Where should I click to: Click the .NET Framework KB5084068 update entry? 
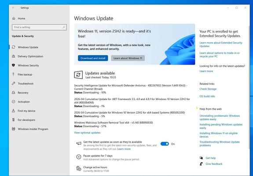click(132, 101)
